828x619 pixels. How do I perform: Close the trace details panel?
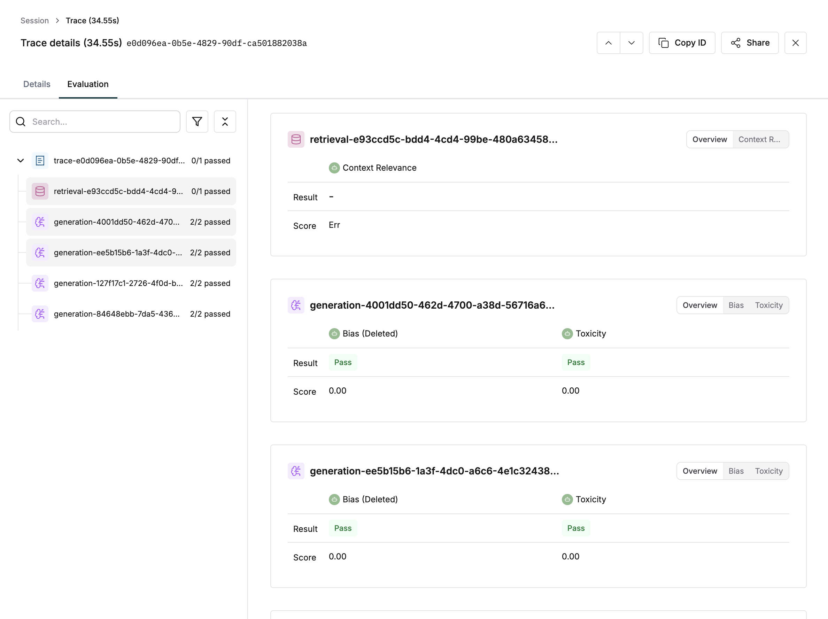click(796, 43)
